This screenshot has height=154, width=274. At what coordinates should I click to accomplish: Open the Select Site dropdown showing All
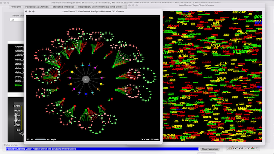[17, 20]
